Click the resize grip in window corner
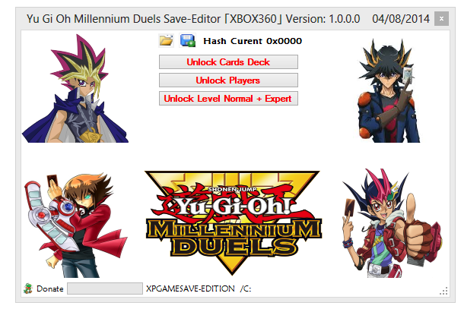 click(444, 291)
